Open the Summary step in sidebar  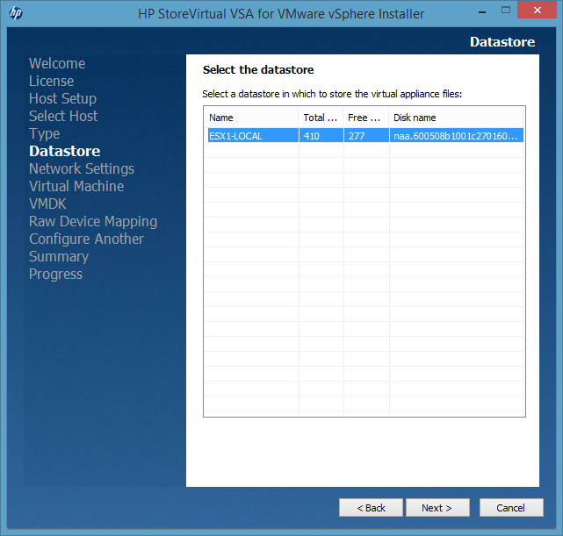59,257
